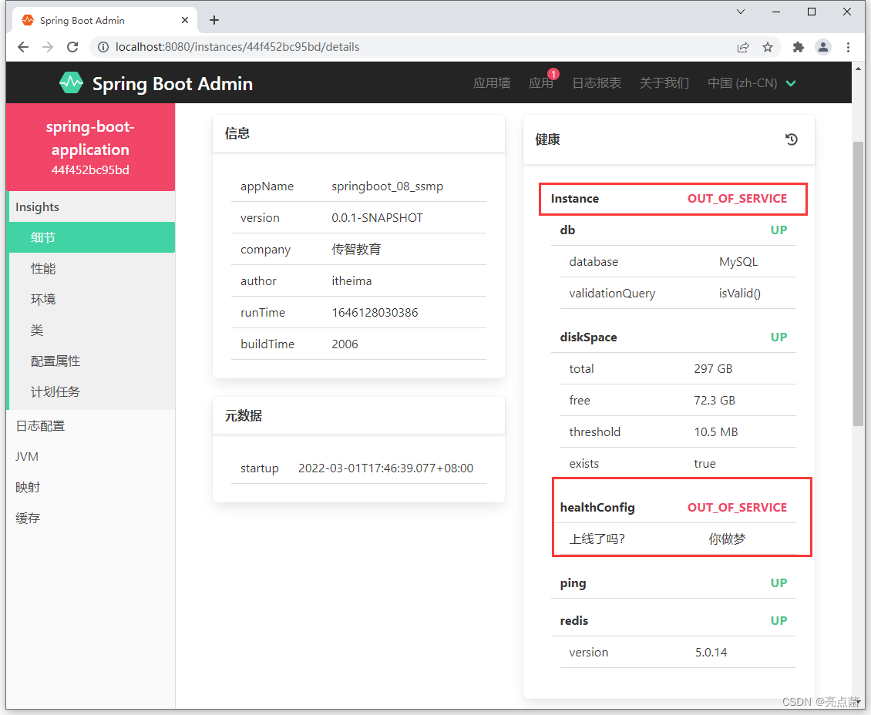Click the 元数据 card heading
The width and height of the screenshot is (871, 715).
point(244,416)
